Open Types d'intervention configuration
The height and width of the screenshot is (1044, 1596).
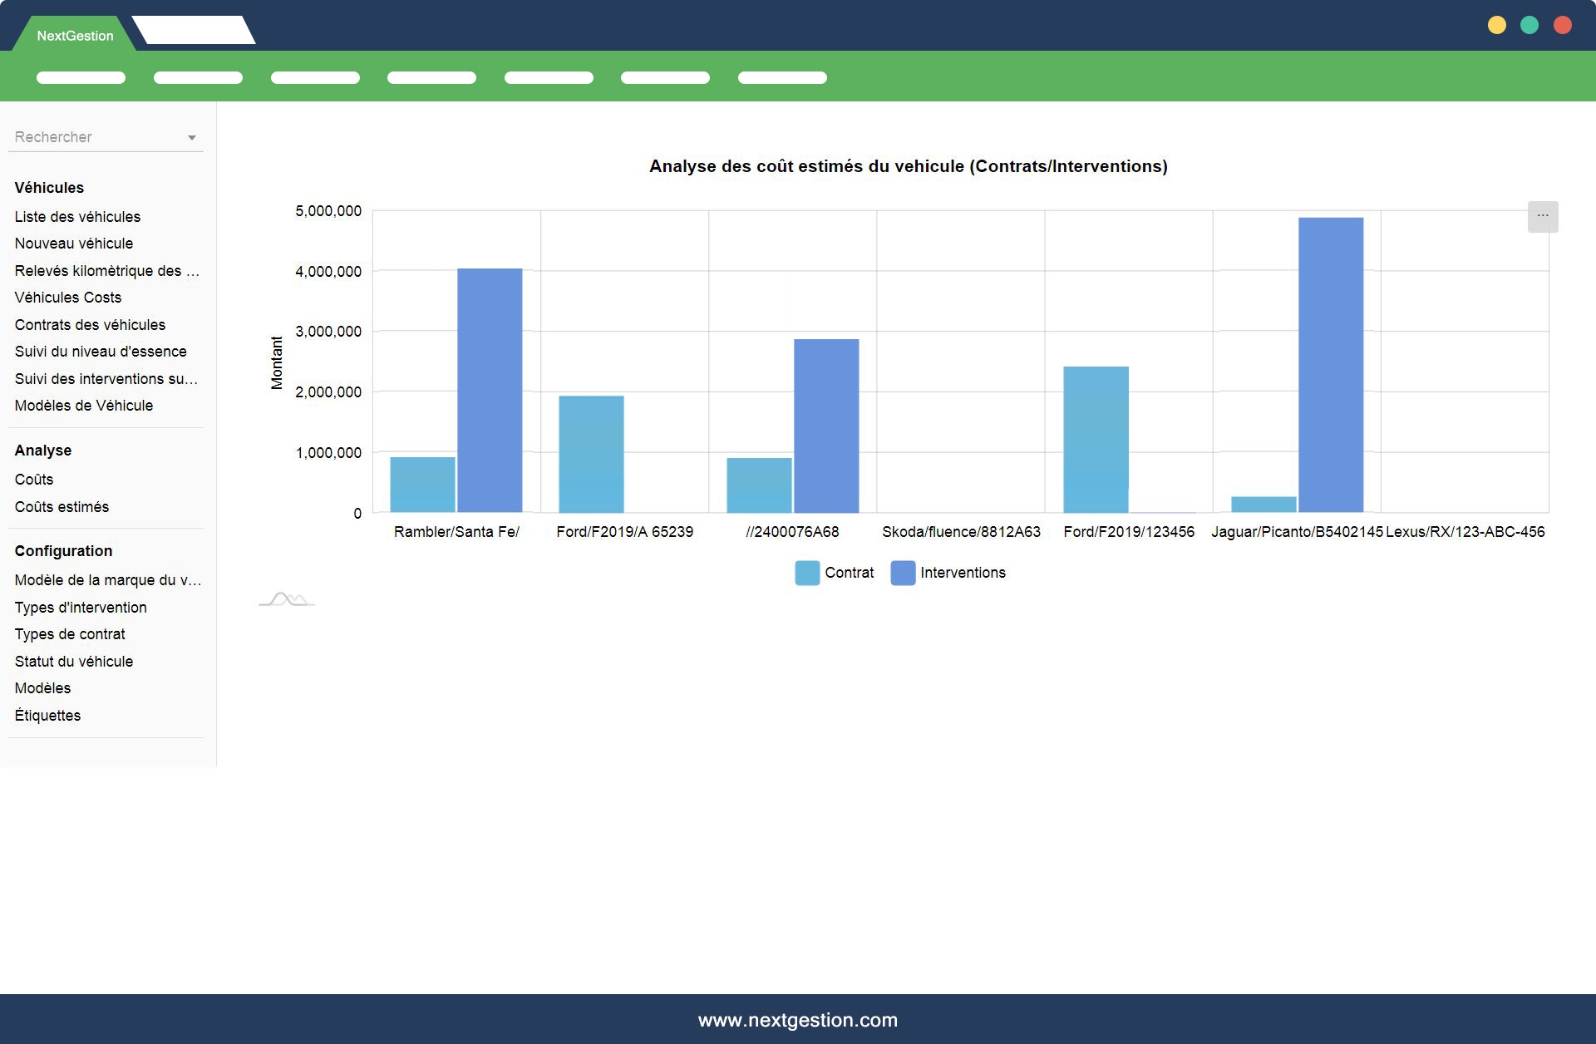click(x=81, y=608)
